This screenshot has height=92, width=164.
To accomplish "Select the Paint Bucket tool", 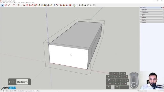I will [x=45, y=5].
